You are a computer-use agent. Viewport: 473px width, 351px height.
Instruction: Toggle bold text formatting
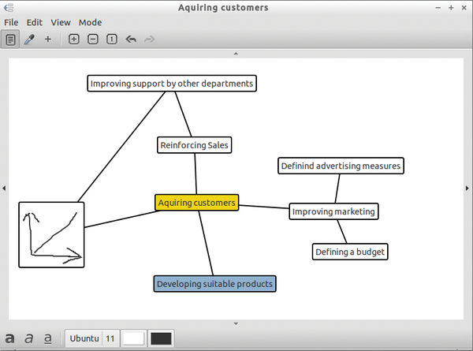click(x=11, y=338)
